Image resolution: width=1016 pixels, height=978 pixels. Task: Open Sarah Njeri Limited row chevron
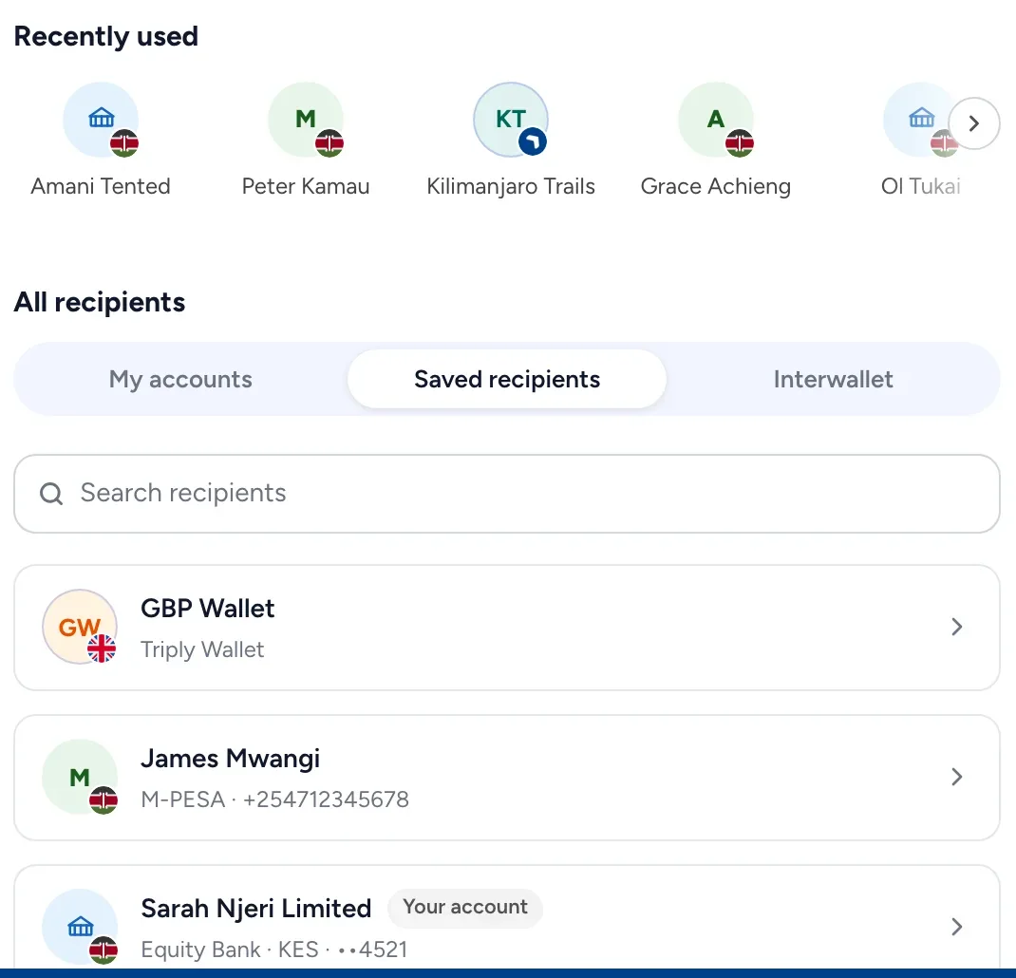click(956, 927)
